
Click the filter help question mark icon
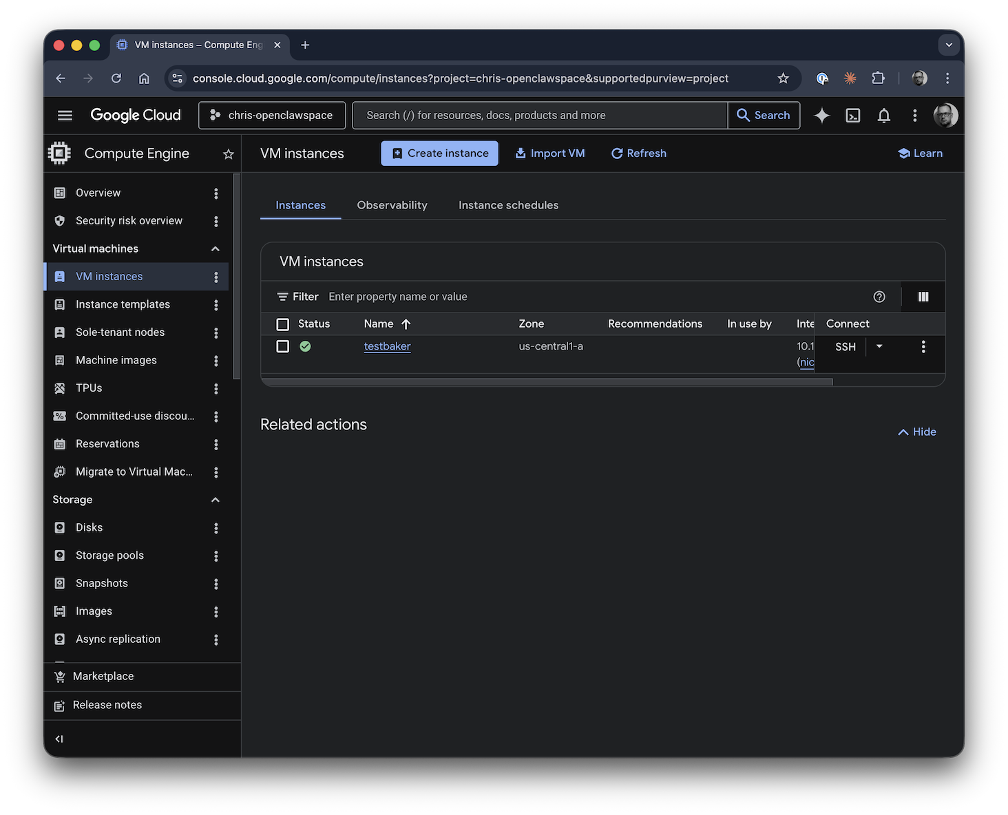[x=879, y=297]
